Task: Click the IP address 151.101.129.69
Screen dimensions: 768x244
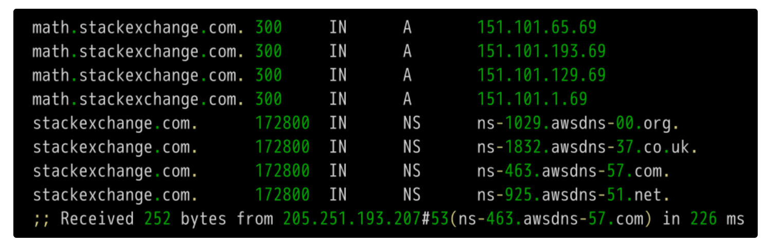Action: (x=541, y=75)
